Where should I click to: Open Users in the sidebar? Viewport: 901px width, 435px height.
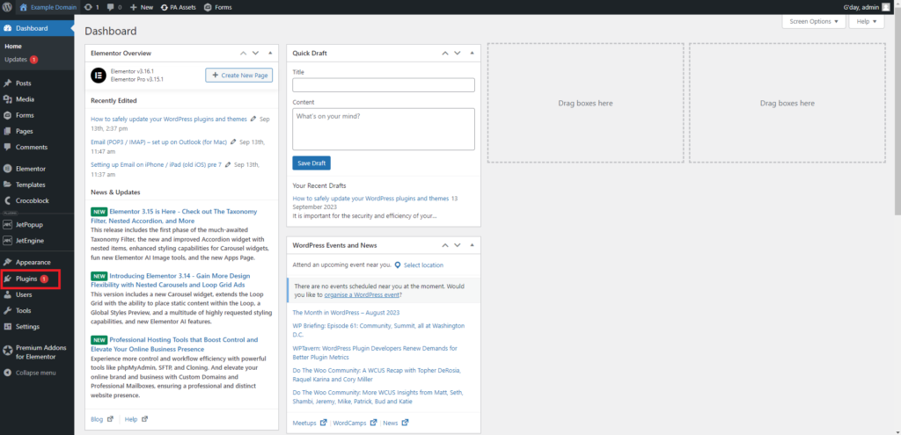(x=37, y=294)
